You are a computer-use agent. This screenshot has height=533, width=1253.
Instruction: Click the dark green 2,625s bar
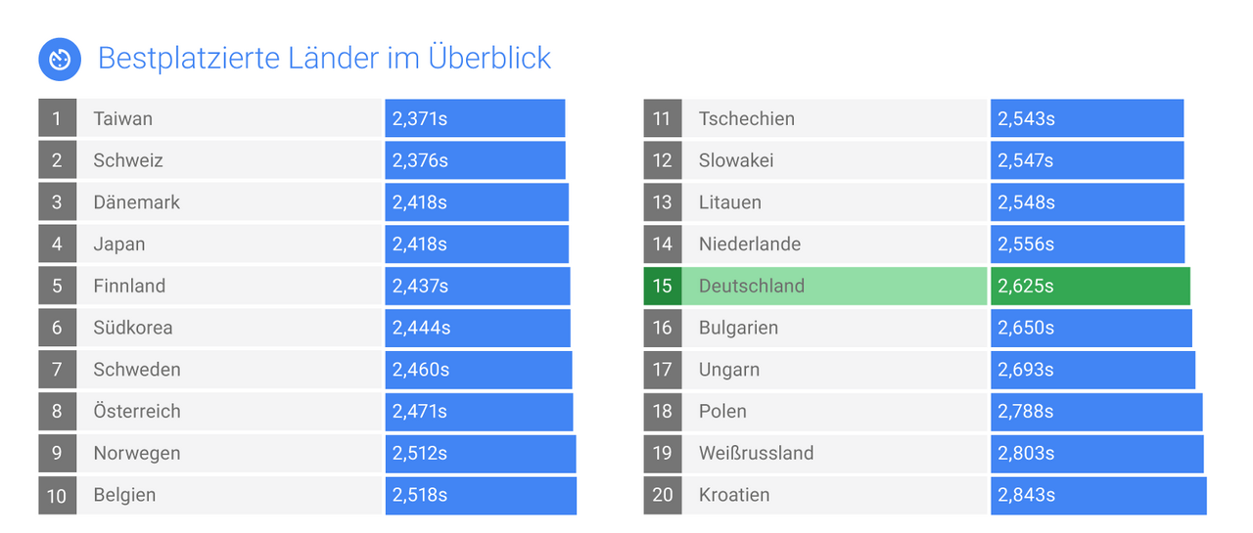pos(1090,286)
